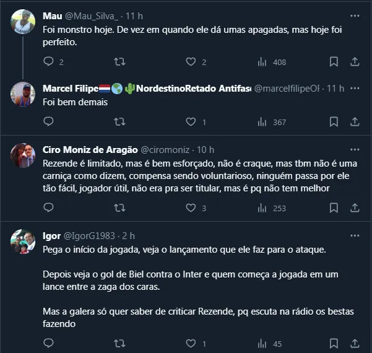Image resolution: width=372 pixels, height=353 pixels.
Task: Bookmark Ciro Moniz de Aragão's tweet
Action: point(334,208)
